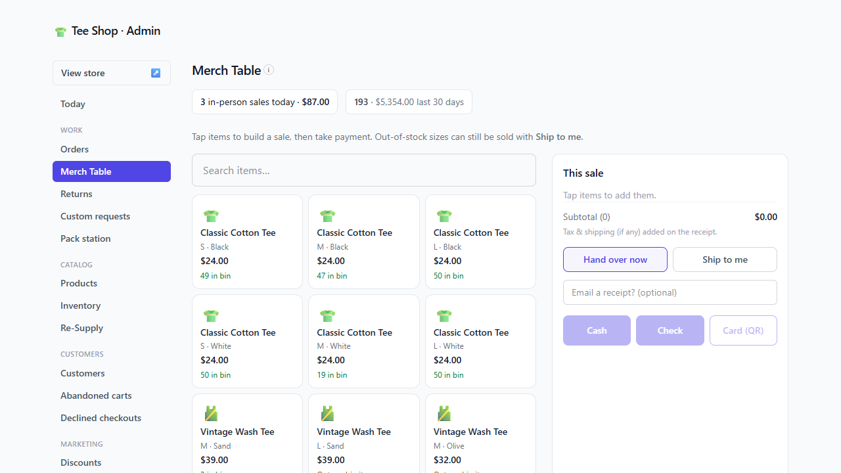Click the 19 in bin stock text
Image resolution: width=841 pixels, height=473 pixels.
tap(332, 375)
